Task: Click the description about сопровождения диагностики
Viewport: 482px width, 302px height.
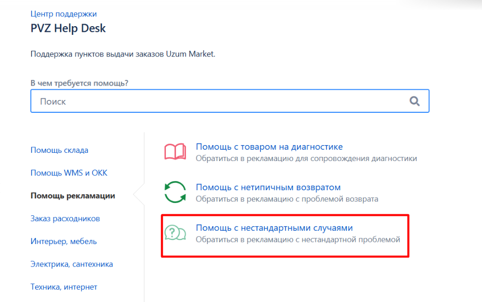Action: tap(306, 158)
